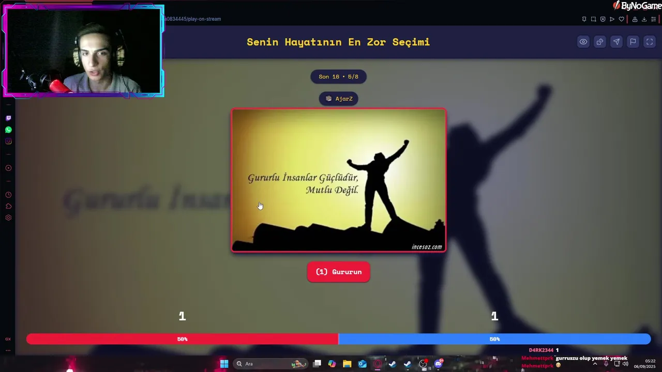Click the red 50% vote bar

click(x=182, y=339)
